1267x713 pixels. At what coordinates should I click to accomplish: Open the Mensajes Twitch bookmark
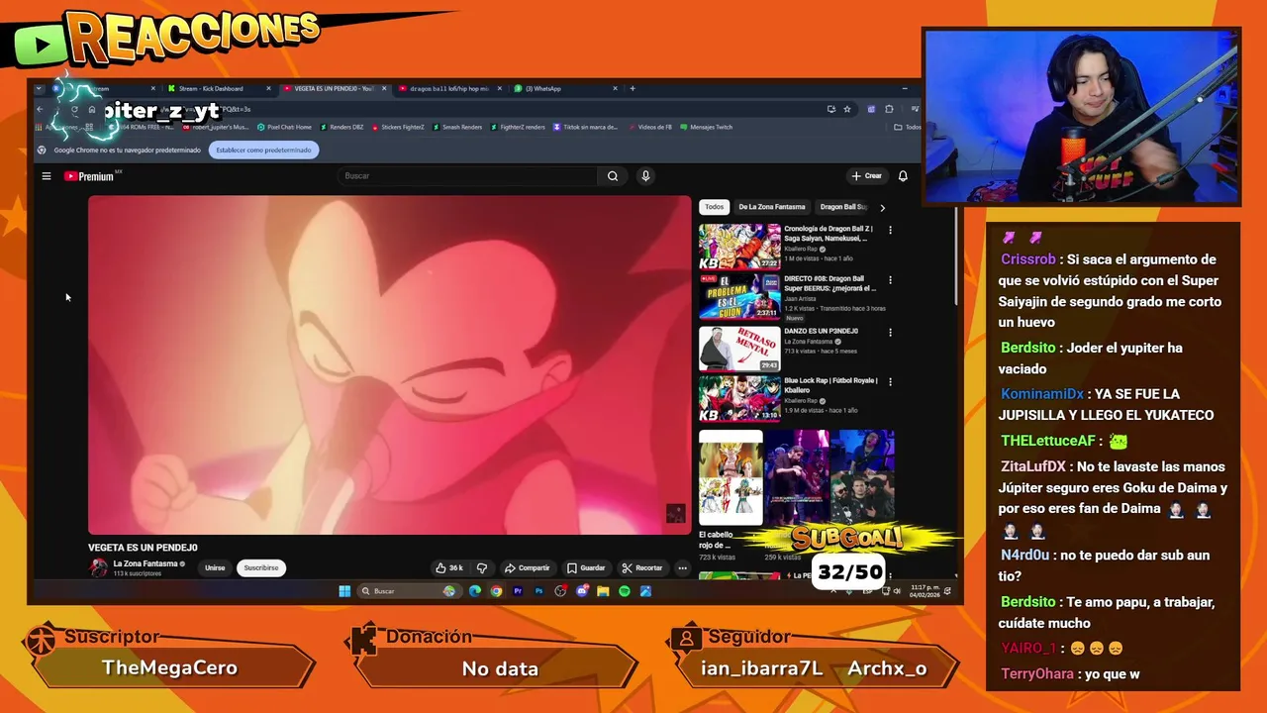(706, 127)
